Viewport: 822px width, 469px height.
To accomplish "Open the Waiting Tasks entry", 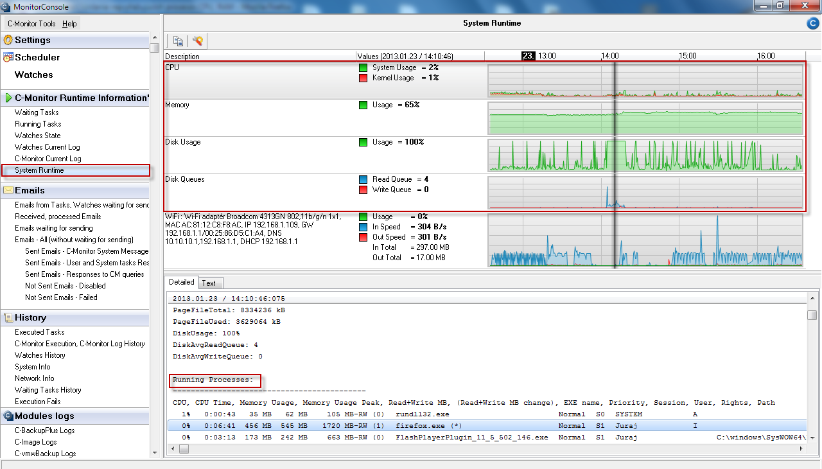I will 37,112.
